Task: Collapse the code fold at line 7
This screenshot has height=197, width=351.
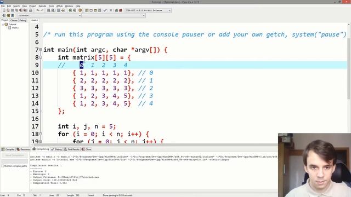Action: [x=41, y=50]
